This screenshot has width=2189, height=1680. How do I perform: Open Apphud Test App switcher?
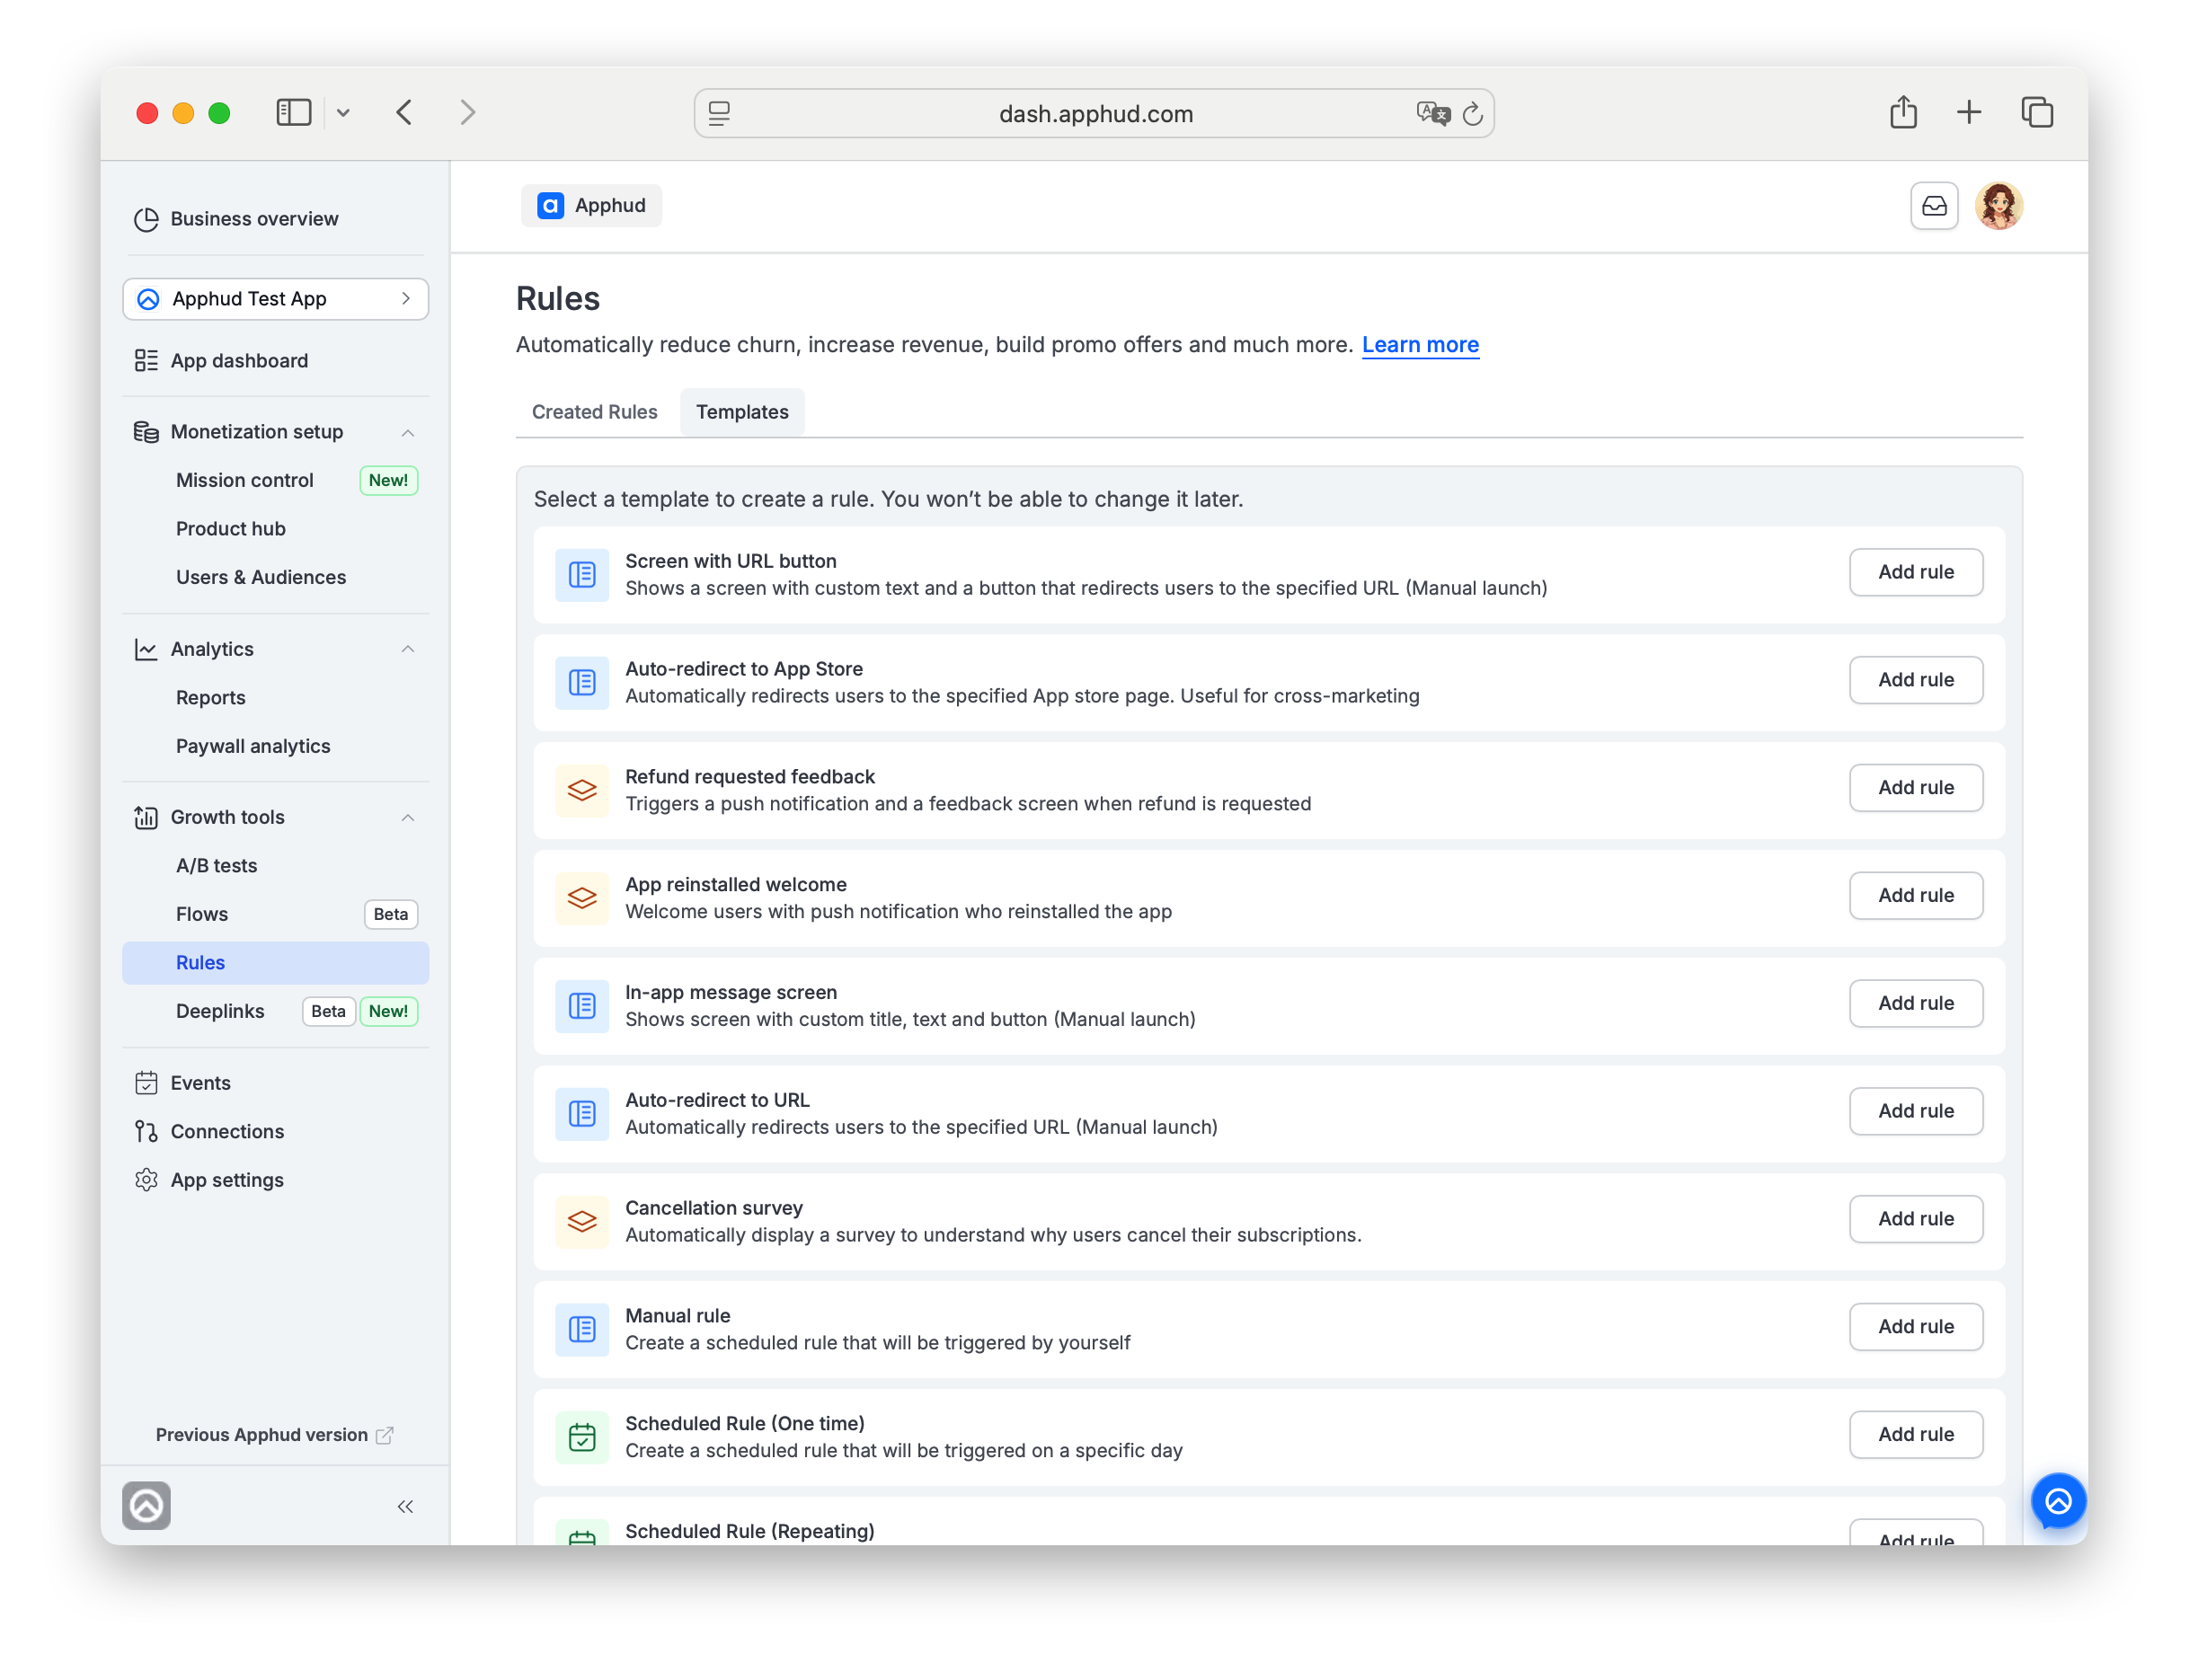click(x=276, y=299)
